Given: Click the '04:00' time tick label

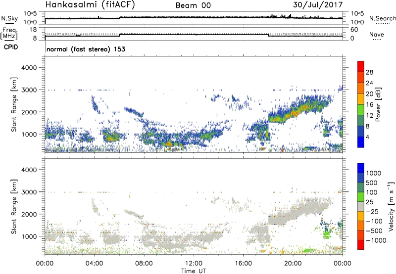Looking at the screenshot, I should click(x=95, y=264).
